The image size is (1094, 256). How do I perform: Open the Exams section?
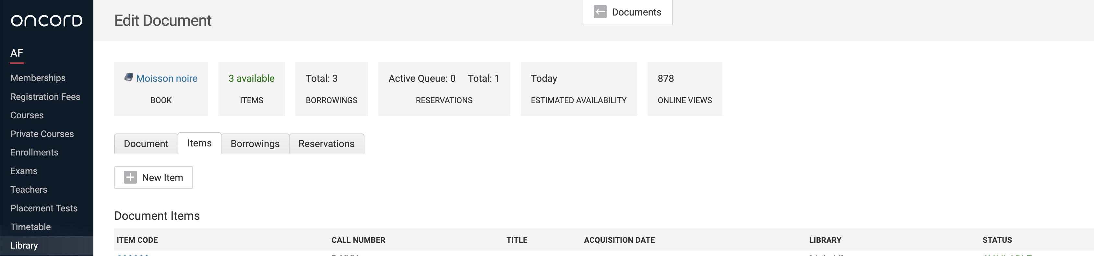(24, 171)
